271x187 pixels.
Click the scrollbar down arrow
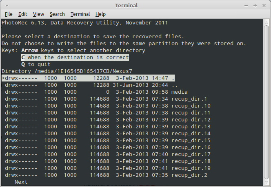(x=267, y=183)
